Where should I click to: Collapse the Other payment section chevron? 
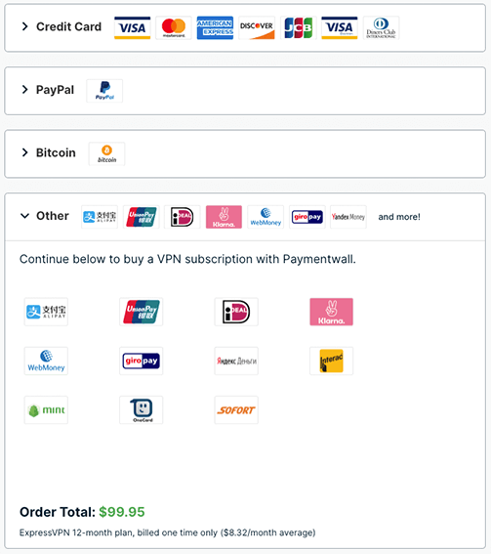24,216
